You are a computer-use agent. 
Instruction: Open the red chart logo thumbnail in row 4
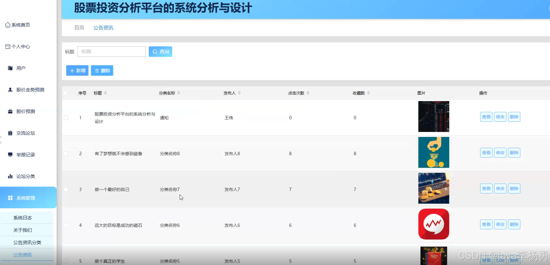tap(434, 224)
